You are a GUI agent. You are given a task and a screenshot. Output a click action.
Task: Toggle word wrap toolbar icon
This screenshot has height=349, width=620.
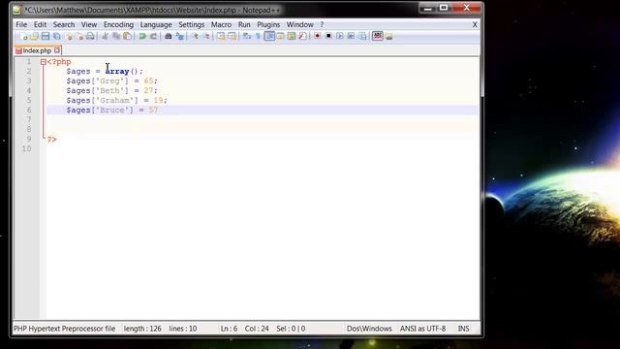(247, 37)
